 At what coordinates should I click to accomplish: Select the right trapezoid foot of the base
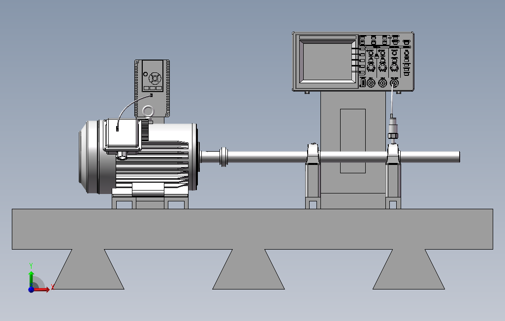click(409, 269)
